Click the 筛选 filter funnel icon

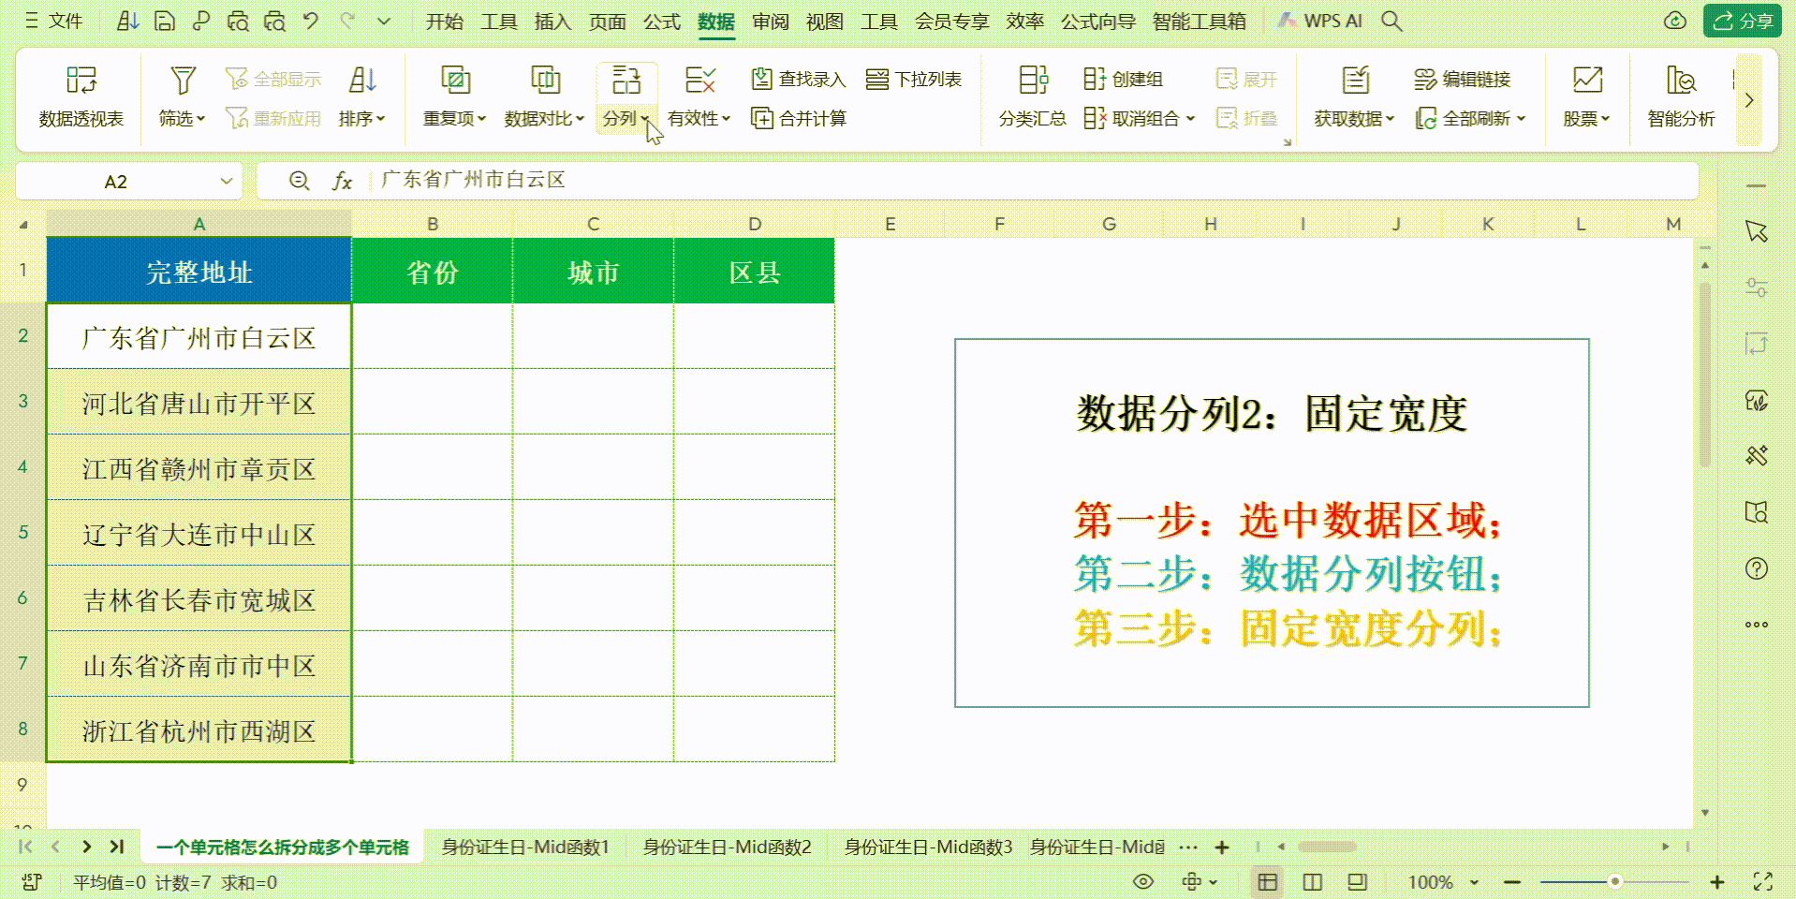(183, 81)
